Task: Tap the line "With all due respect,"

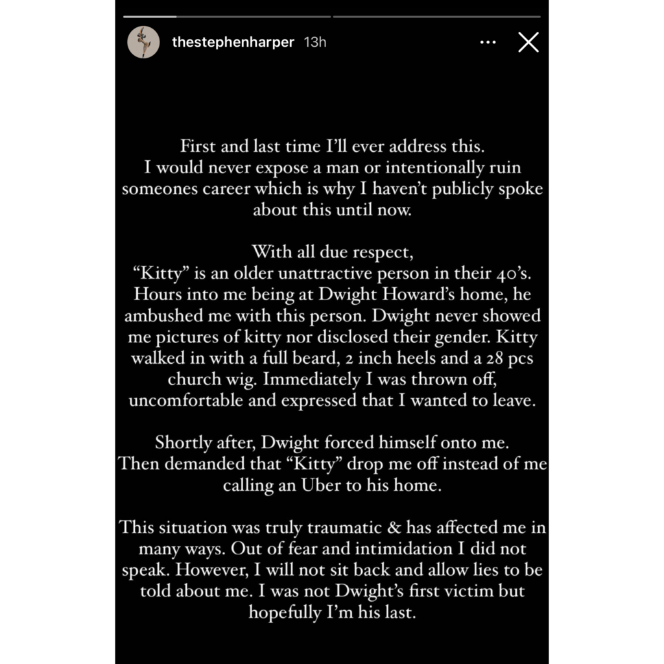Action: point(333,252)
